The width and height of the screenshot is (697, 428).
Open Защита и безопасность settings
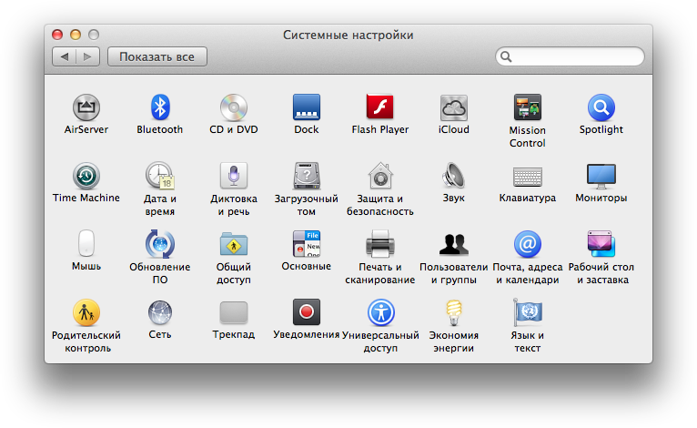(380, 176)
